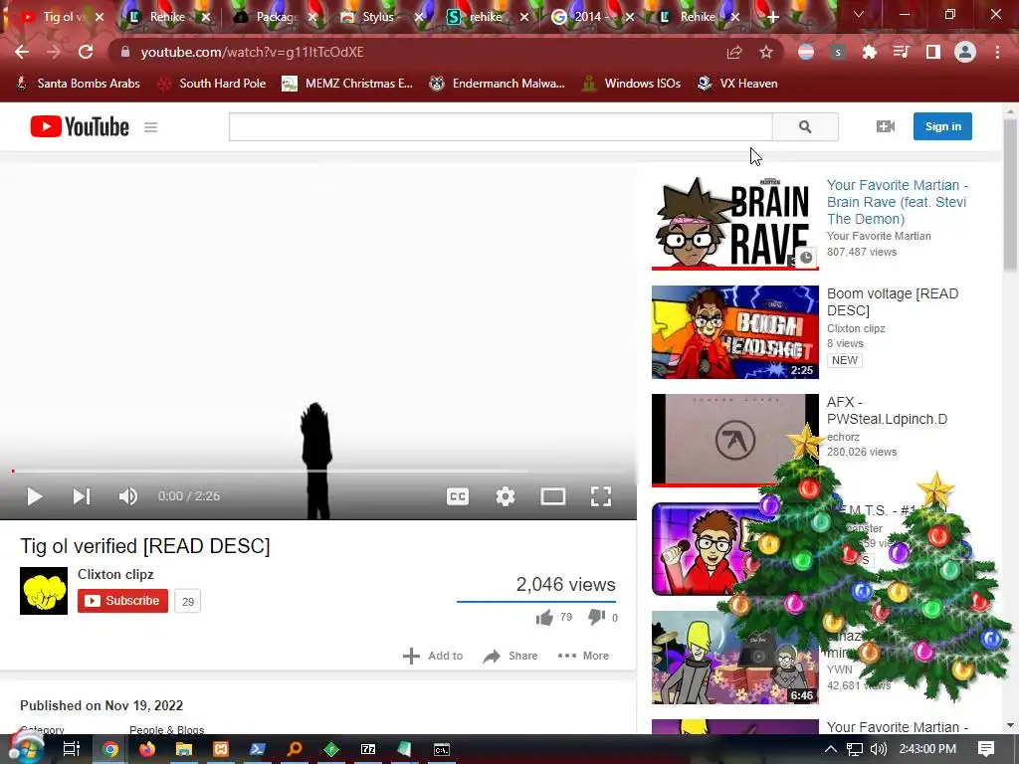Open Task View in taskbar
Image resolution: width=1019 pixels, height=764 pixels.
click(x=71, y=749)
